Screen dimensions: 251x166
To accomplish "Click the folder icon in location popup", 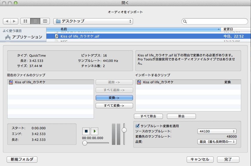I will tap(58, 21).
